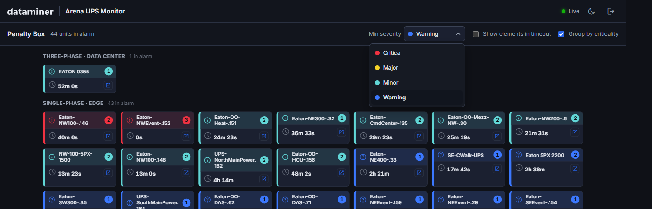652x209 pixels.
Task: Click Eaton-NEEvent-.29 card name
Action: tap(462, 200)
